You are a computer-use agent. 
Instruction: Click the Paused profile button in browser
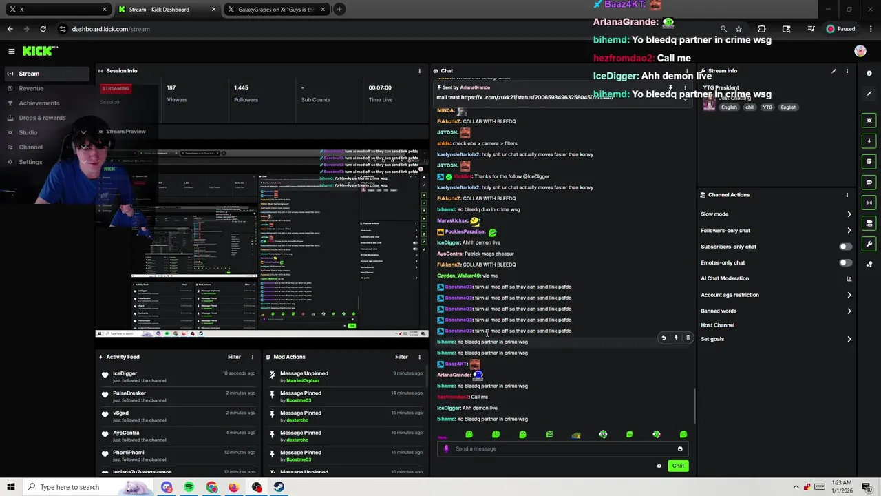[841, 29]
